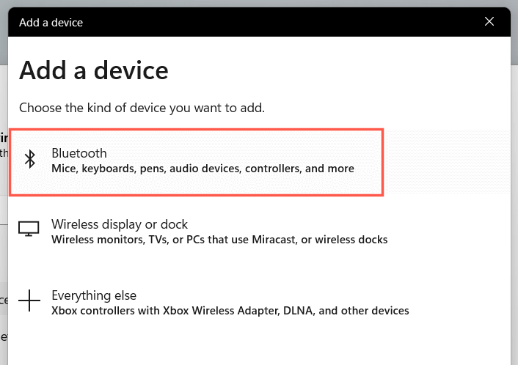
Task: Click the Choose the kind of device instruction
Action: (142, 108)
